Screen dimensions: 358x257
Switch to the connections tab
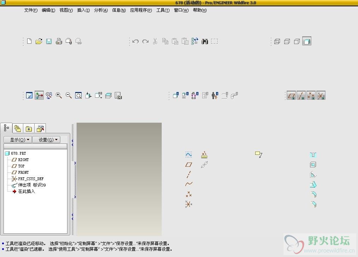(40, 128)
